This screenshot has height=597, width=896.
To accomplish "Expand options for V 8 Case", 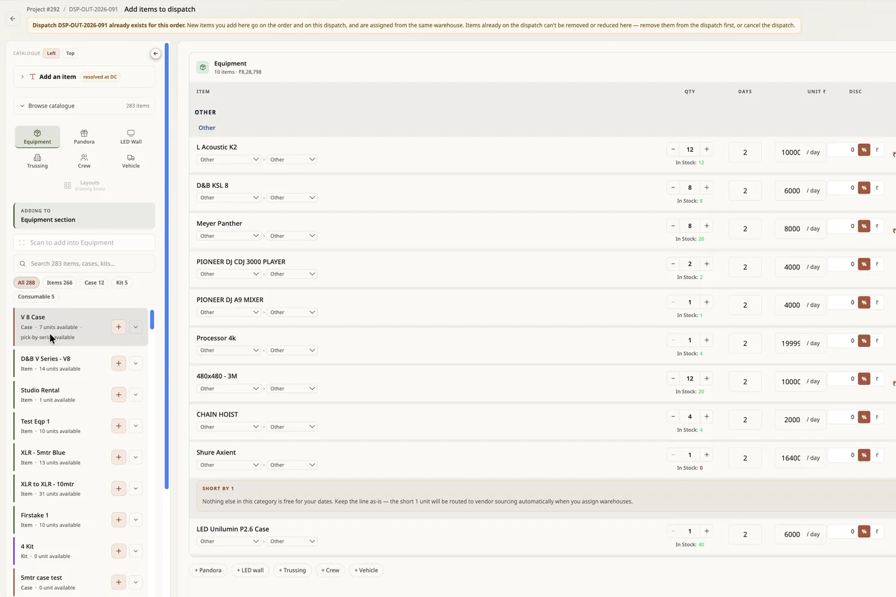I will [136, 327].
